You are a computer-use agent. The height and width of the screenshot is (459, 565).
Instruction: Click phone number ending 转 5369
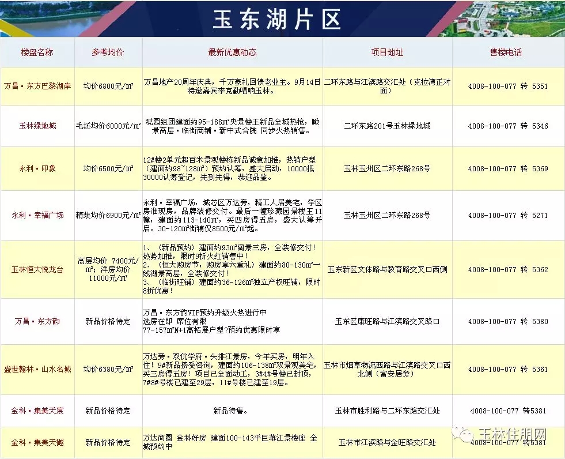(508, 168)
